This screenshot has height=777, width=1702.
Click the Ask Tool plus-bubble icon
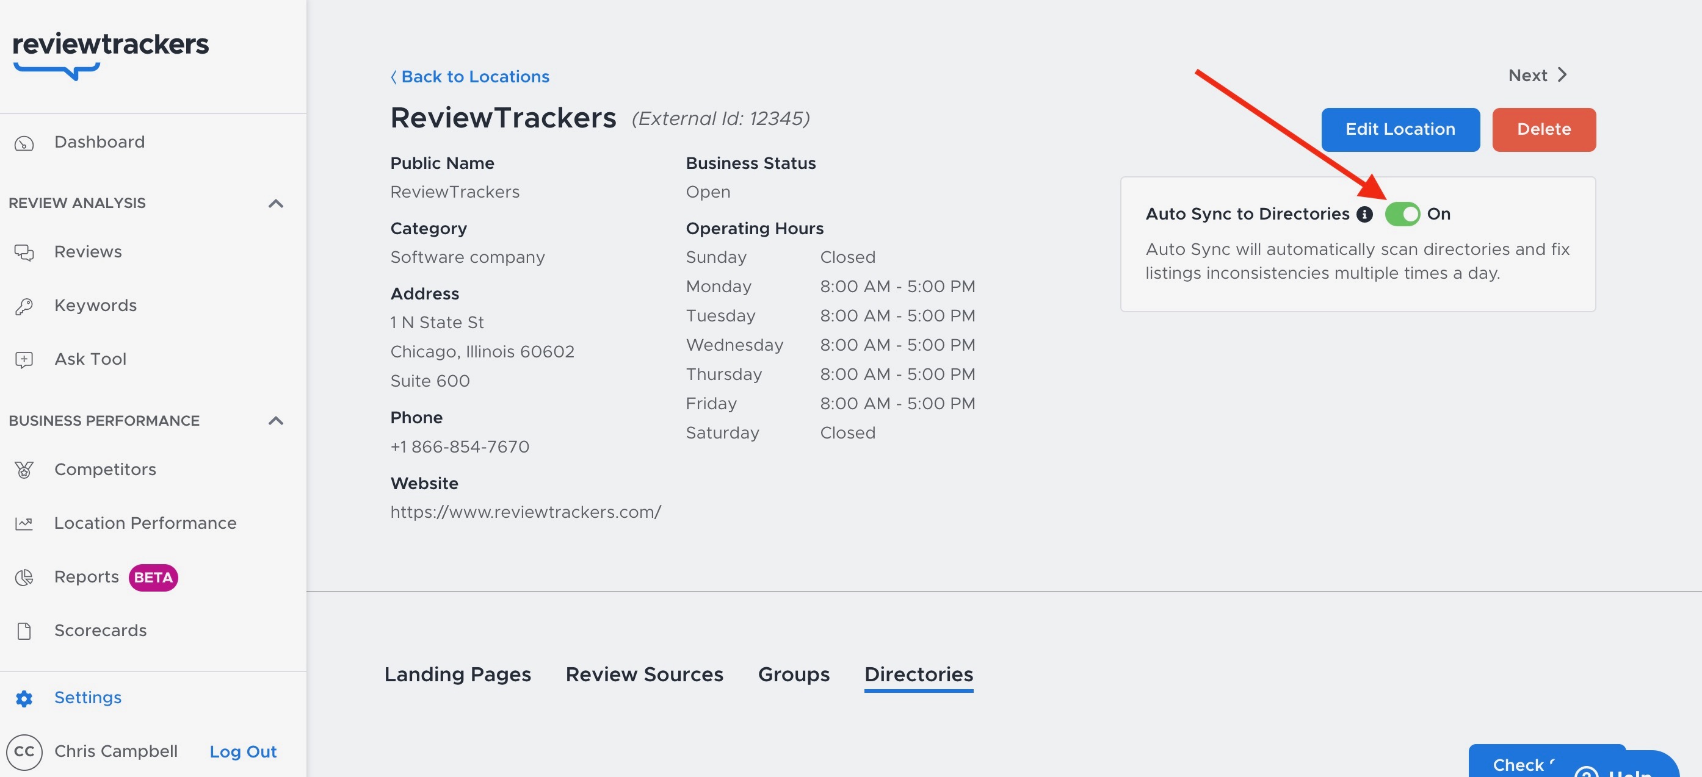click(x=24, y=360)
